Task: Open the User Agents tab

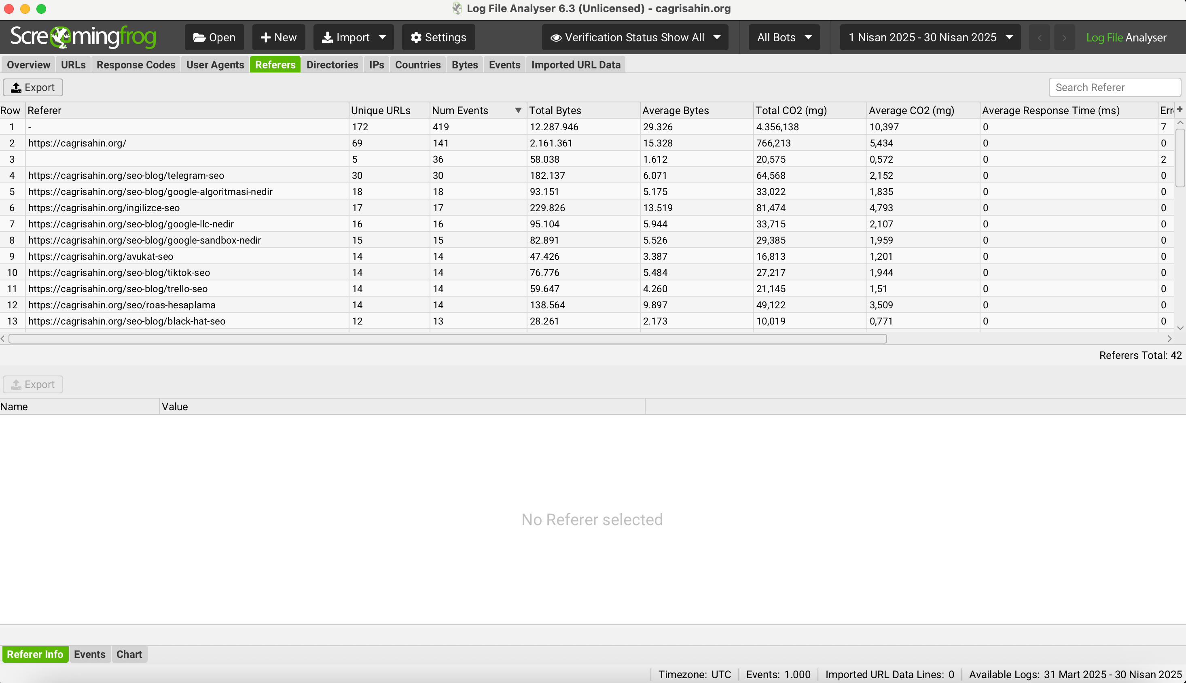Action: tap(215, 65)
